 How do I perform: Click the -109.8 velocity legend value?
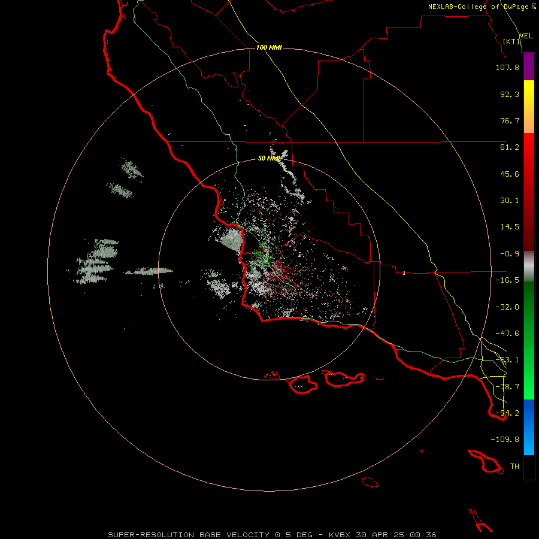(x=505, y=440)
